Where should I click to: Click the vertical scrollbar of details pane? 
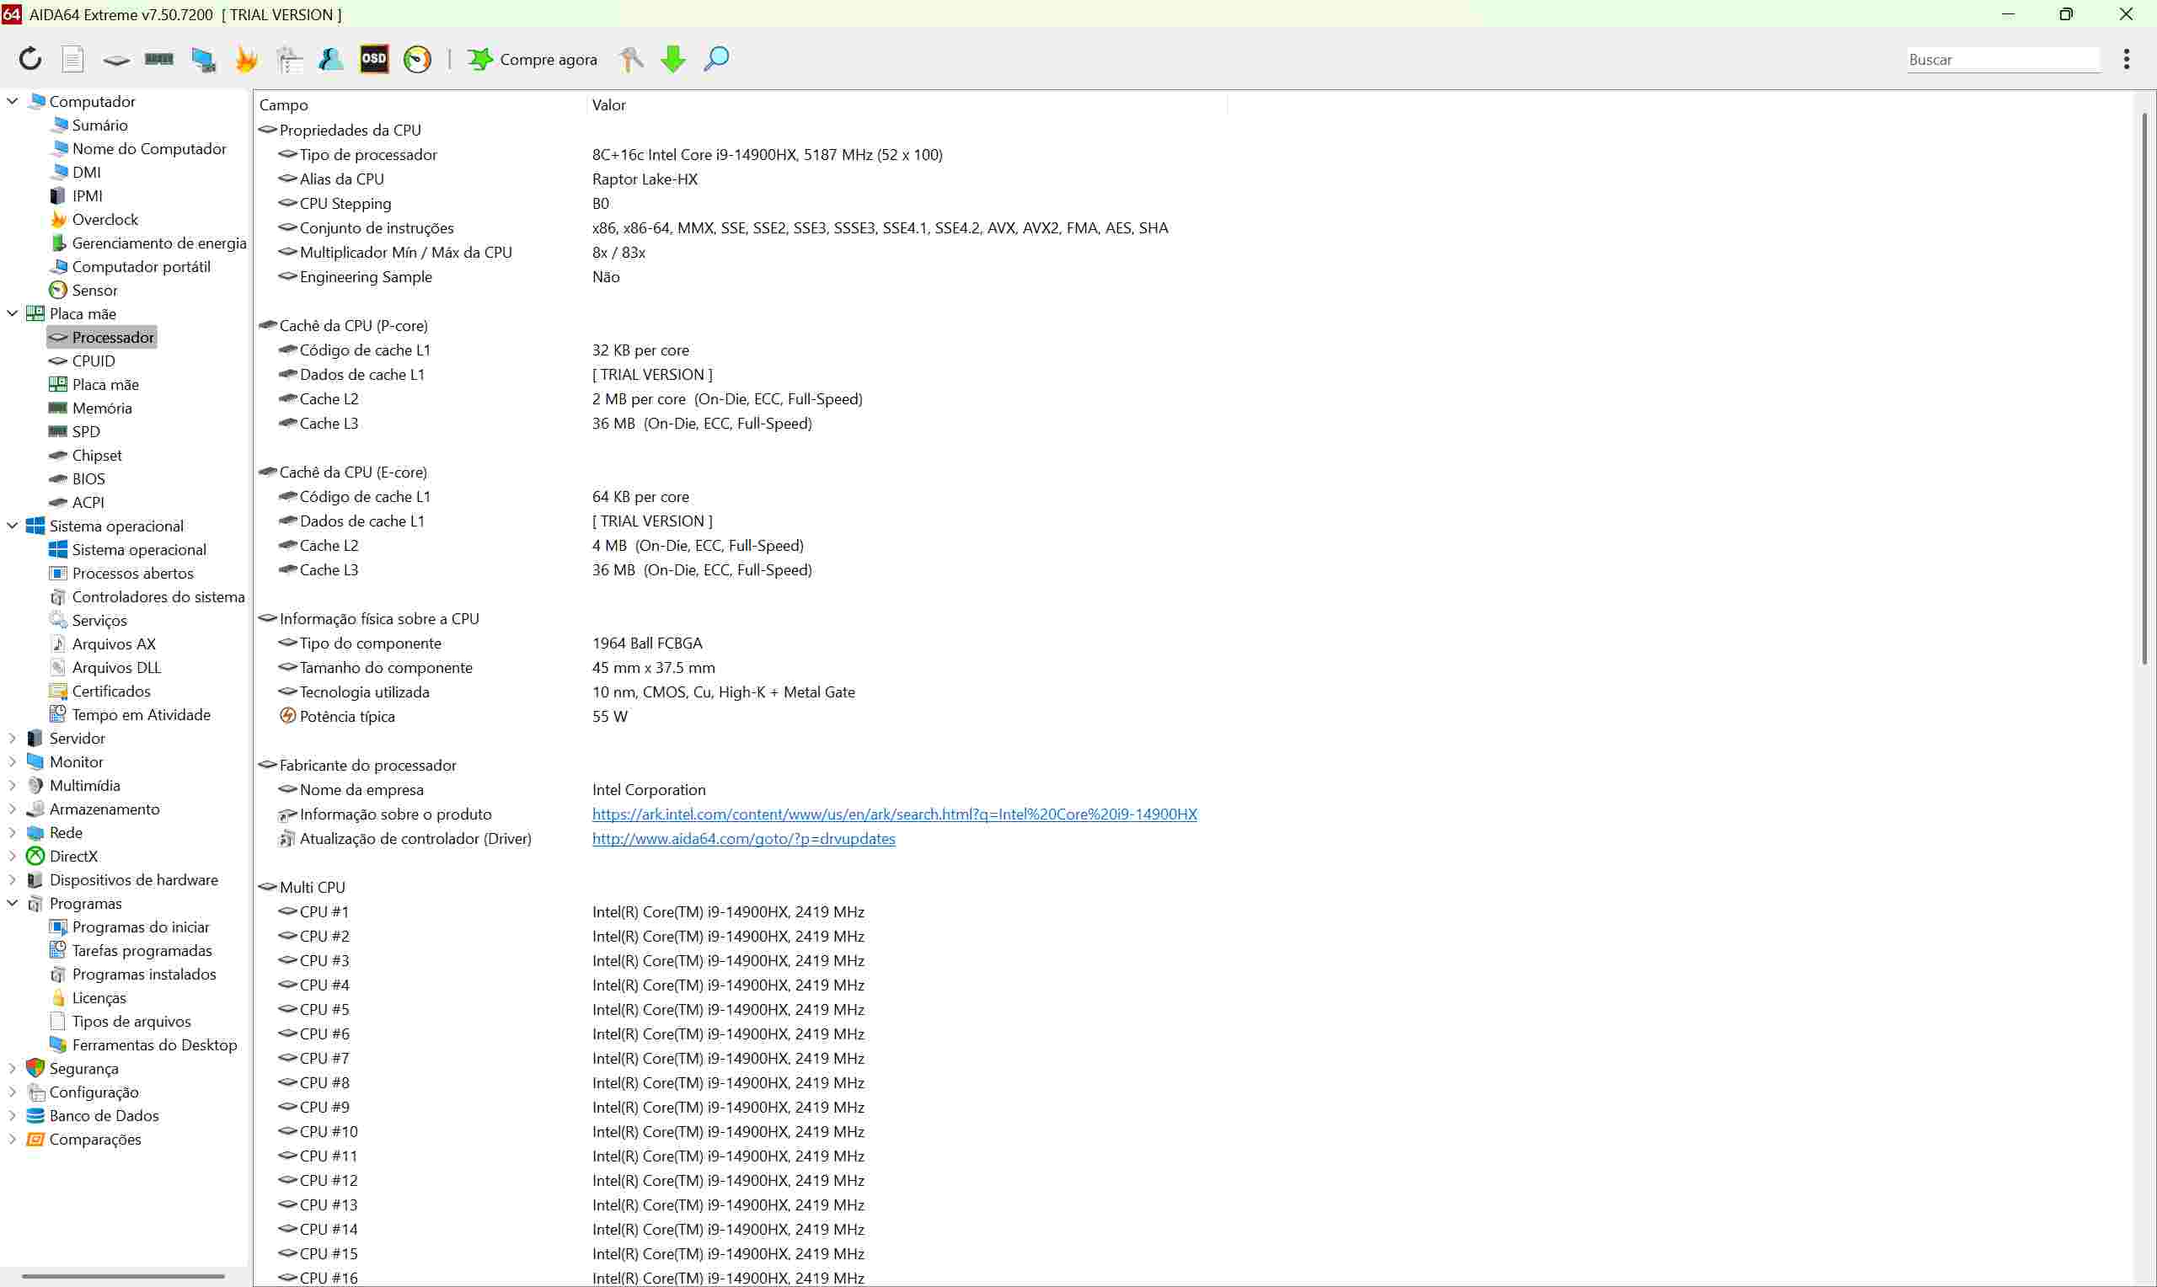click(x=2145, y=388)
